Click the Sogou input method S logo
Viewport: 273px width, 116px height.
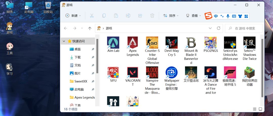point(208,16)
